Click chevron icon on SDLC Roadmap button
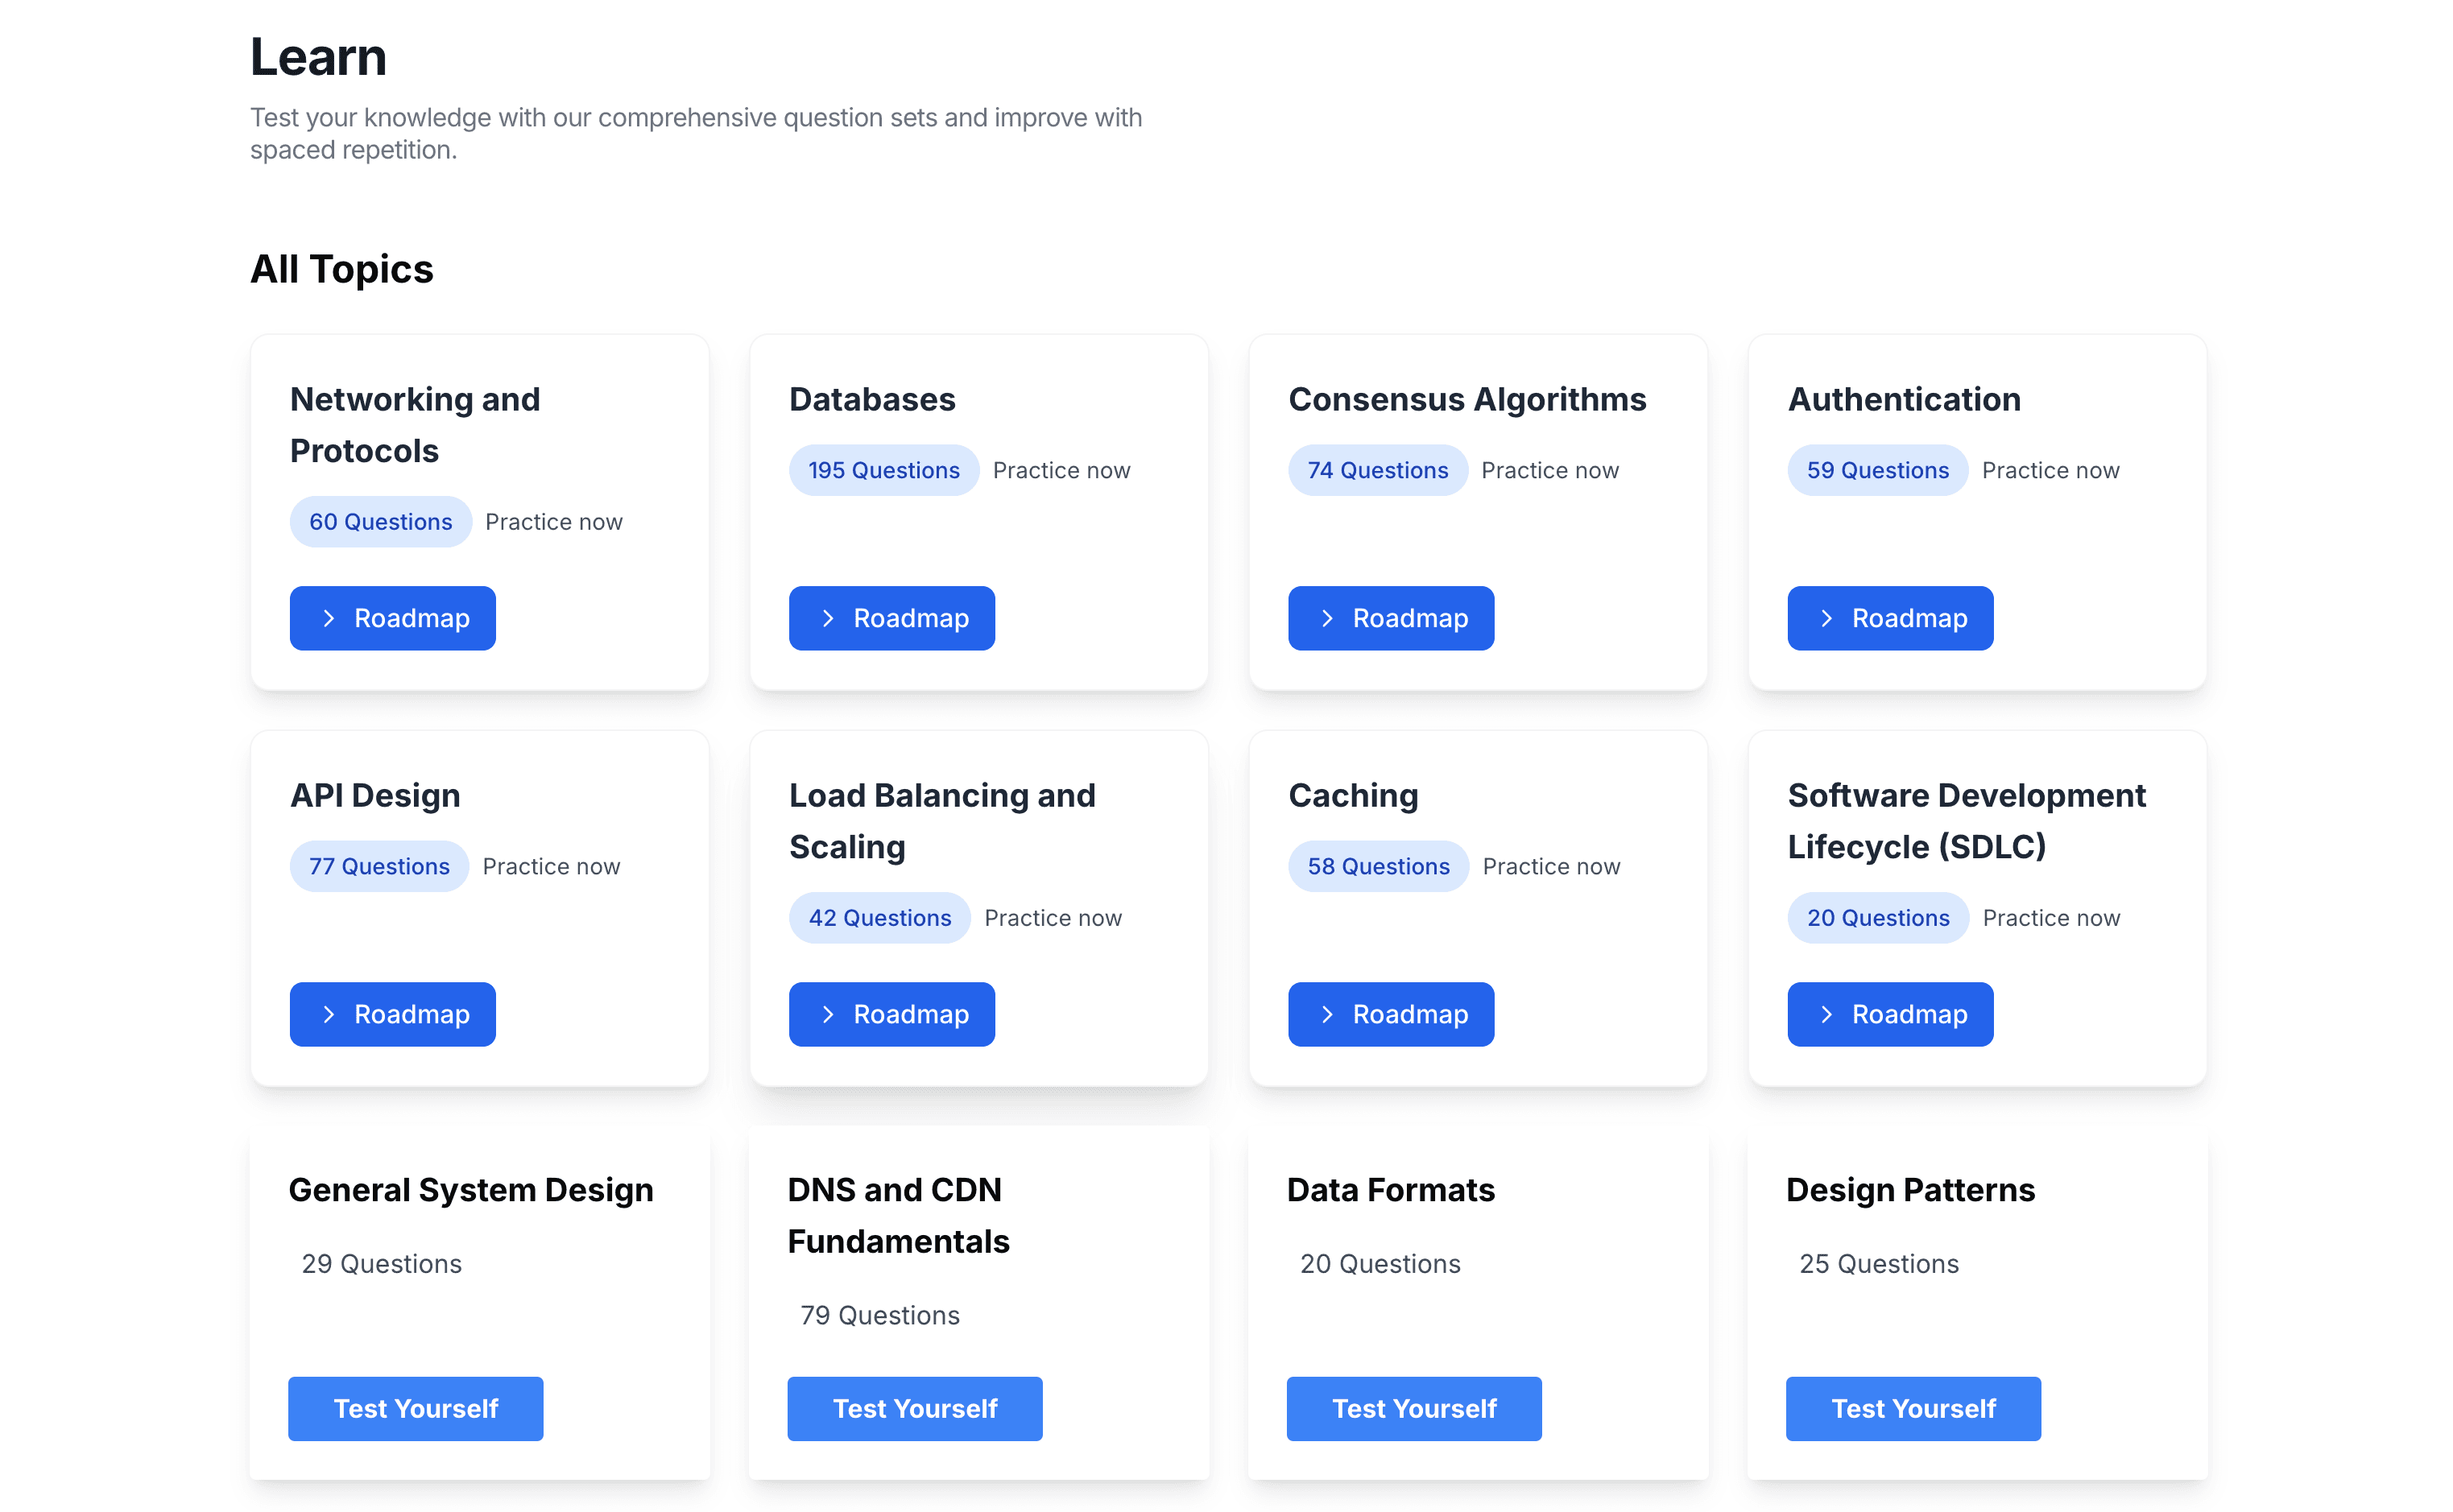2453x1512 pixels. point(1825,1014)
